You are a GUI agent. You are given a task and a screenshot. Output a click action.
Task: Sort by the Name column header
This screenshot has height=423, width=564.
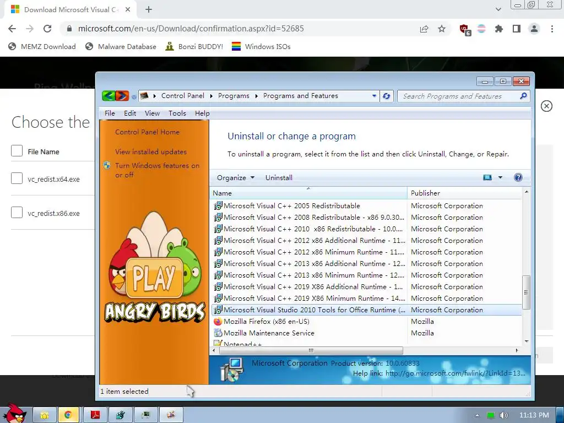point(308,193)
